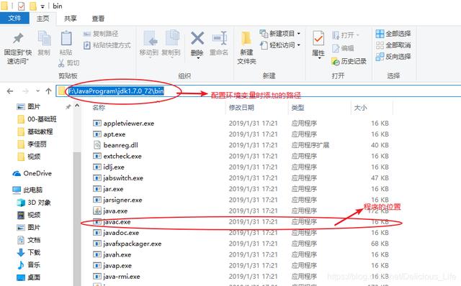Click the Paste clipboard icon

tap(66, 38)
